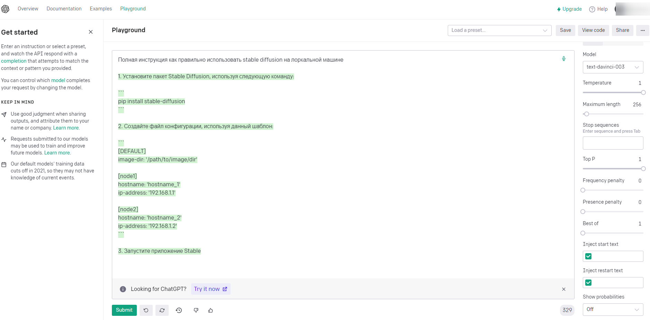This screenshot has width=650, height=320.
Task: Close the Get started panel
Action: [91, 32]
